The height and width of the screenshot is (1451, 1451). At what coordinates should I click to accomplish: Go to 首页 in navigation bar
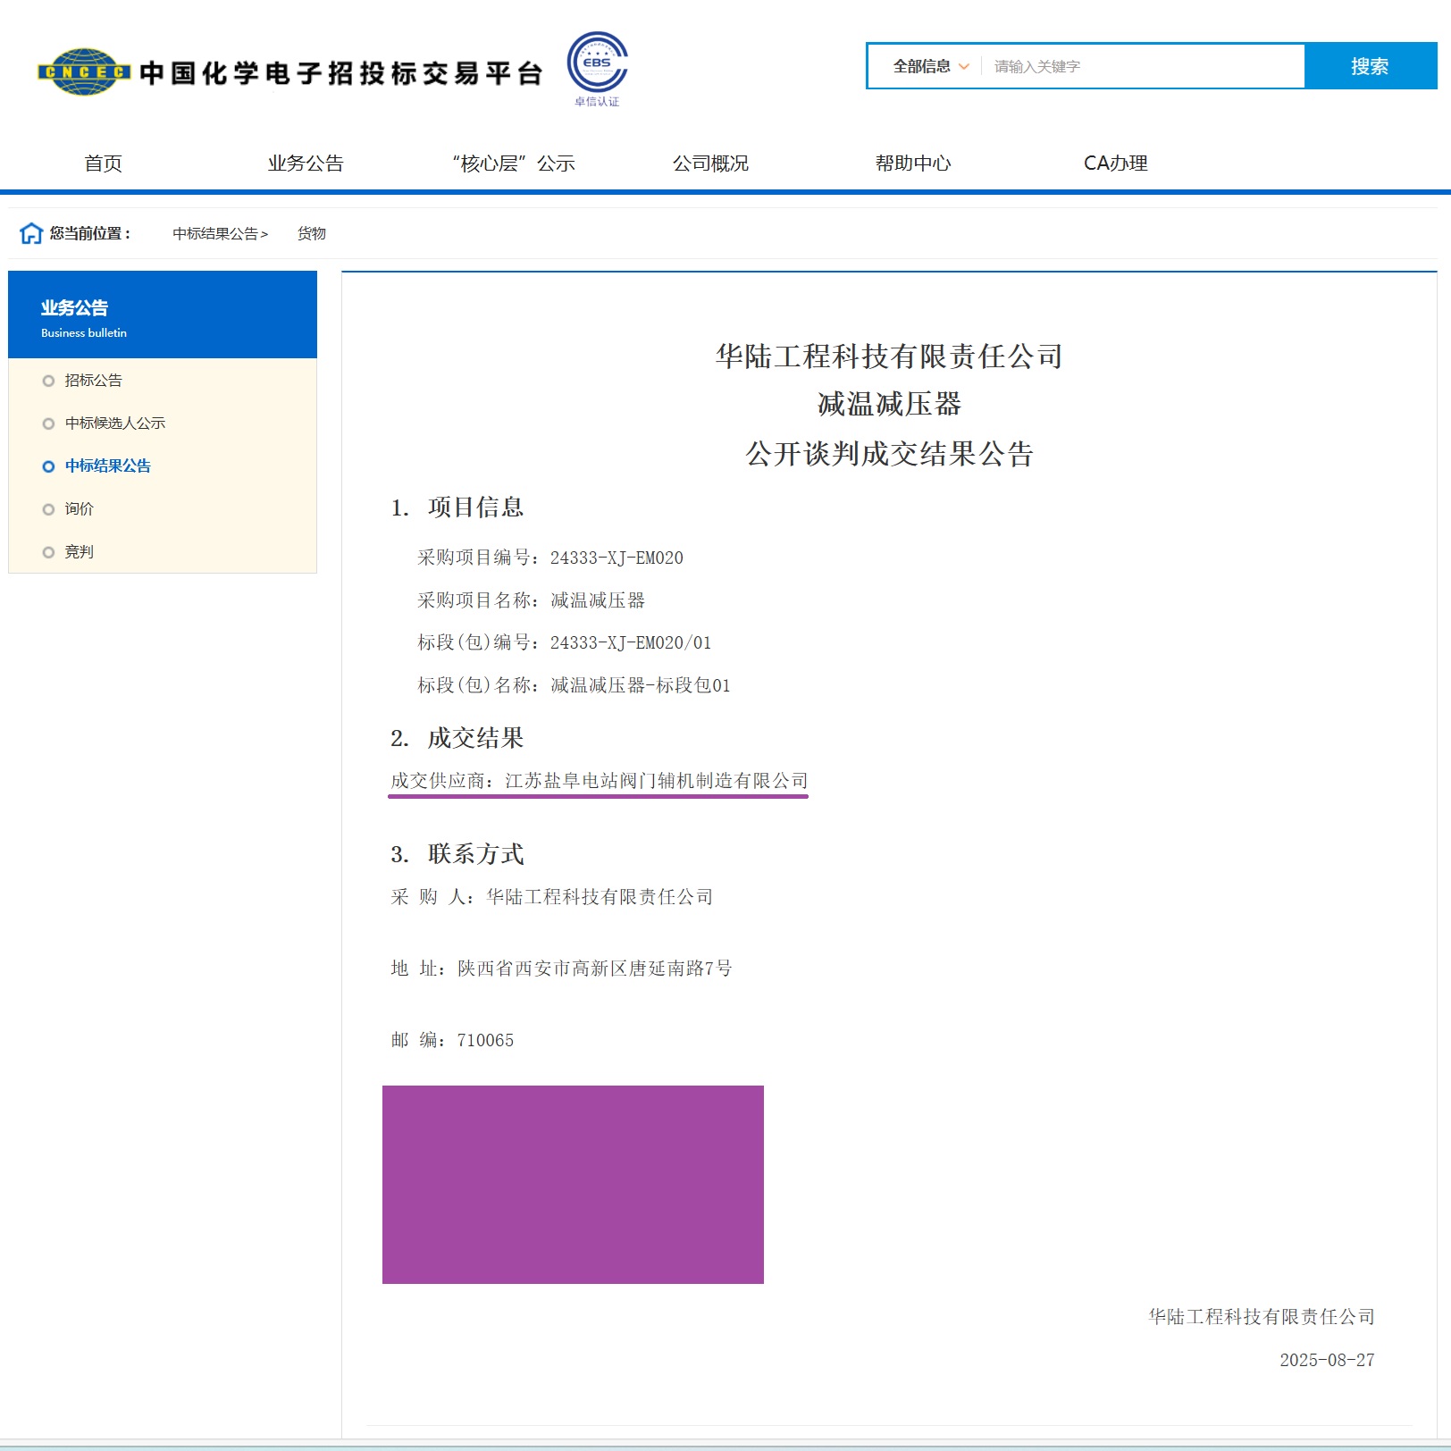[103, 164]
